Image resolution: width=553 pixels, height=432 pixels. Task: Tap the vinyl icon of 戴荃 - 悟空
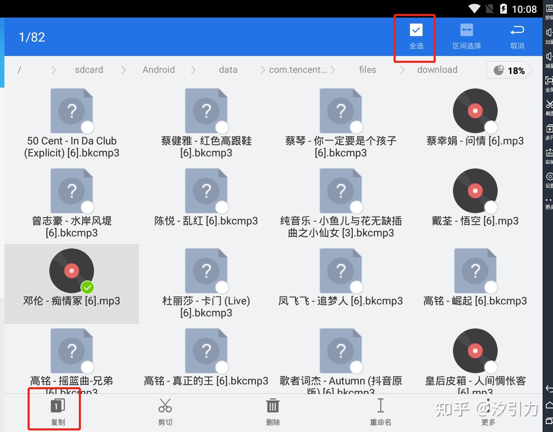(x=475, y=191)
